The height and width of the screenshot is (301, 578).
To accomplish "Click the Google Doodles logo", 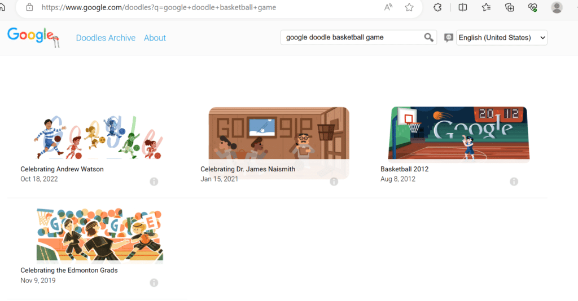I will pos(33,37).
